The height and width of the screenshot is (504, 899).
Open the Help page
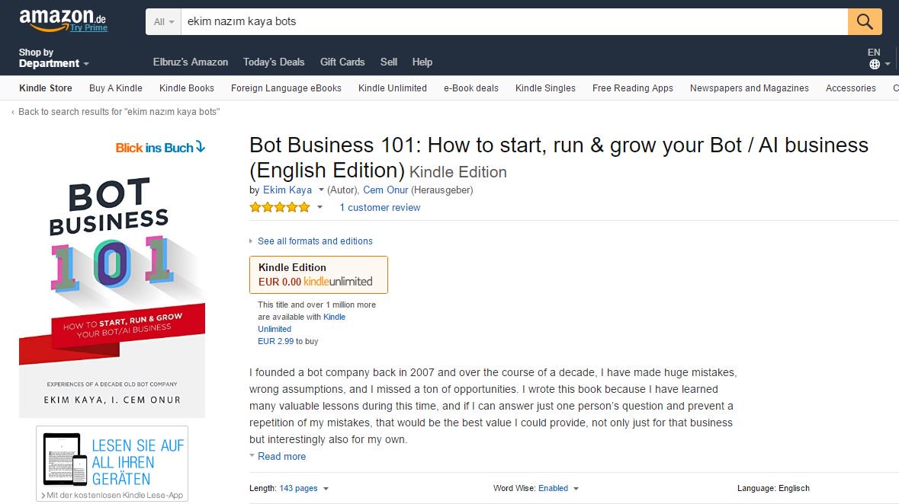(x=422, y=62)
